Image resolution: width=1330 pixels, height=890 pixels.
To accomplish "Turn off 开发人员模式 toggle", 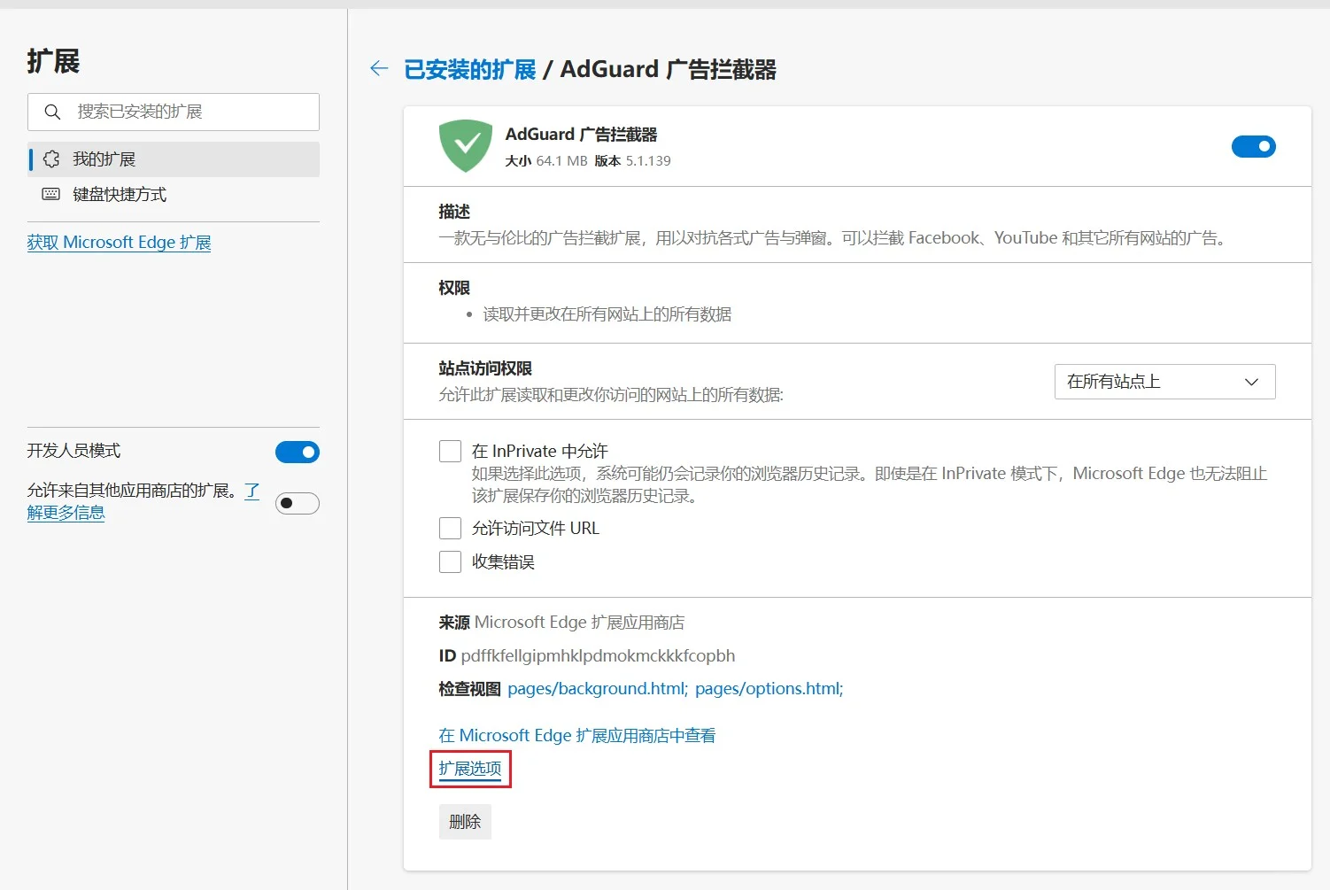I will click(x=298, y=453).
